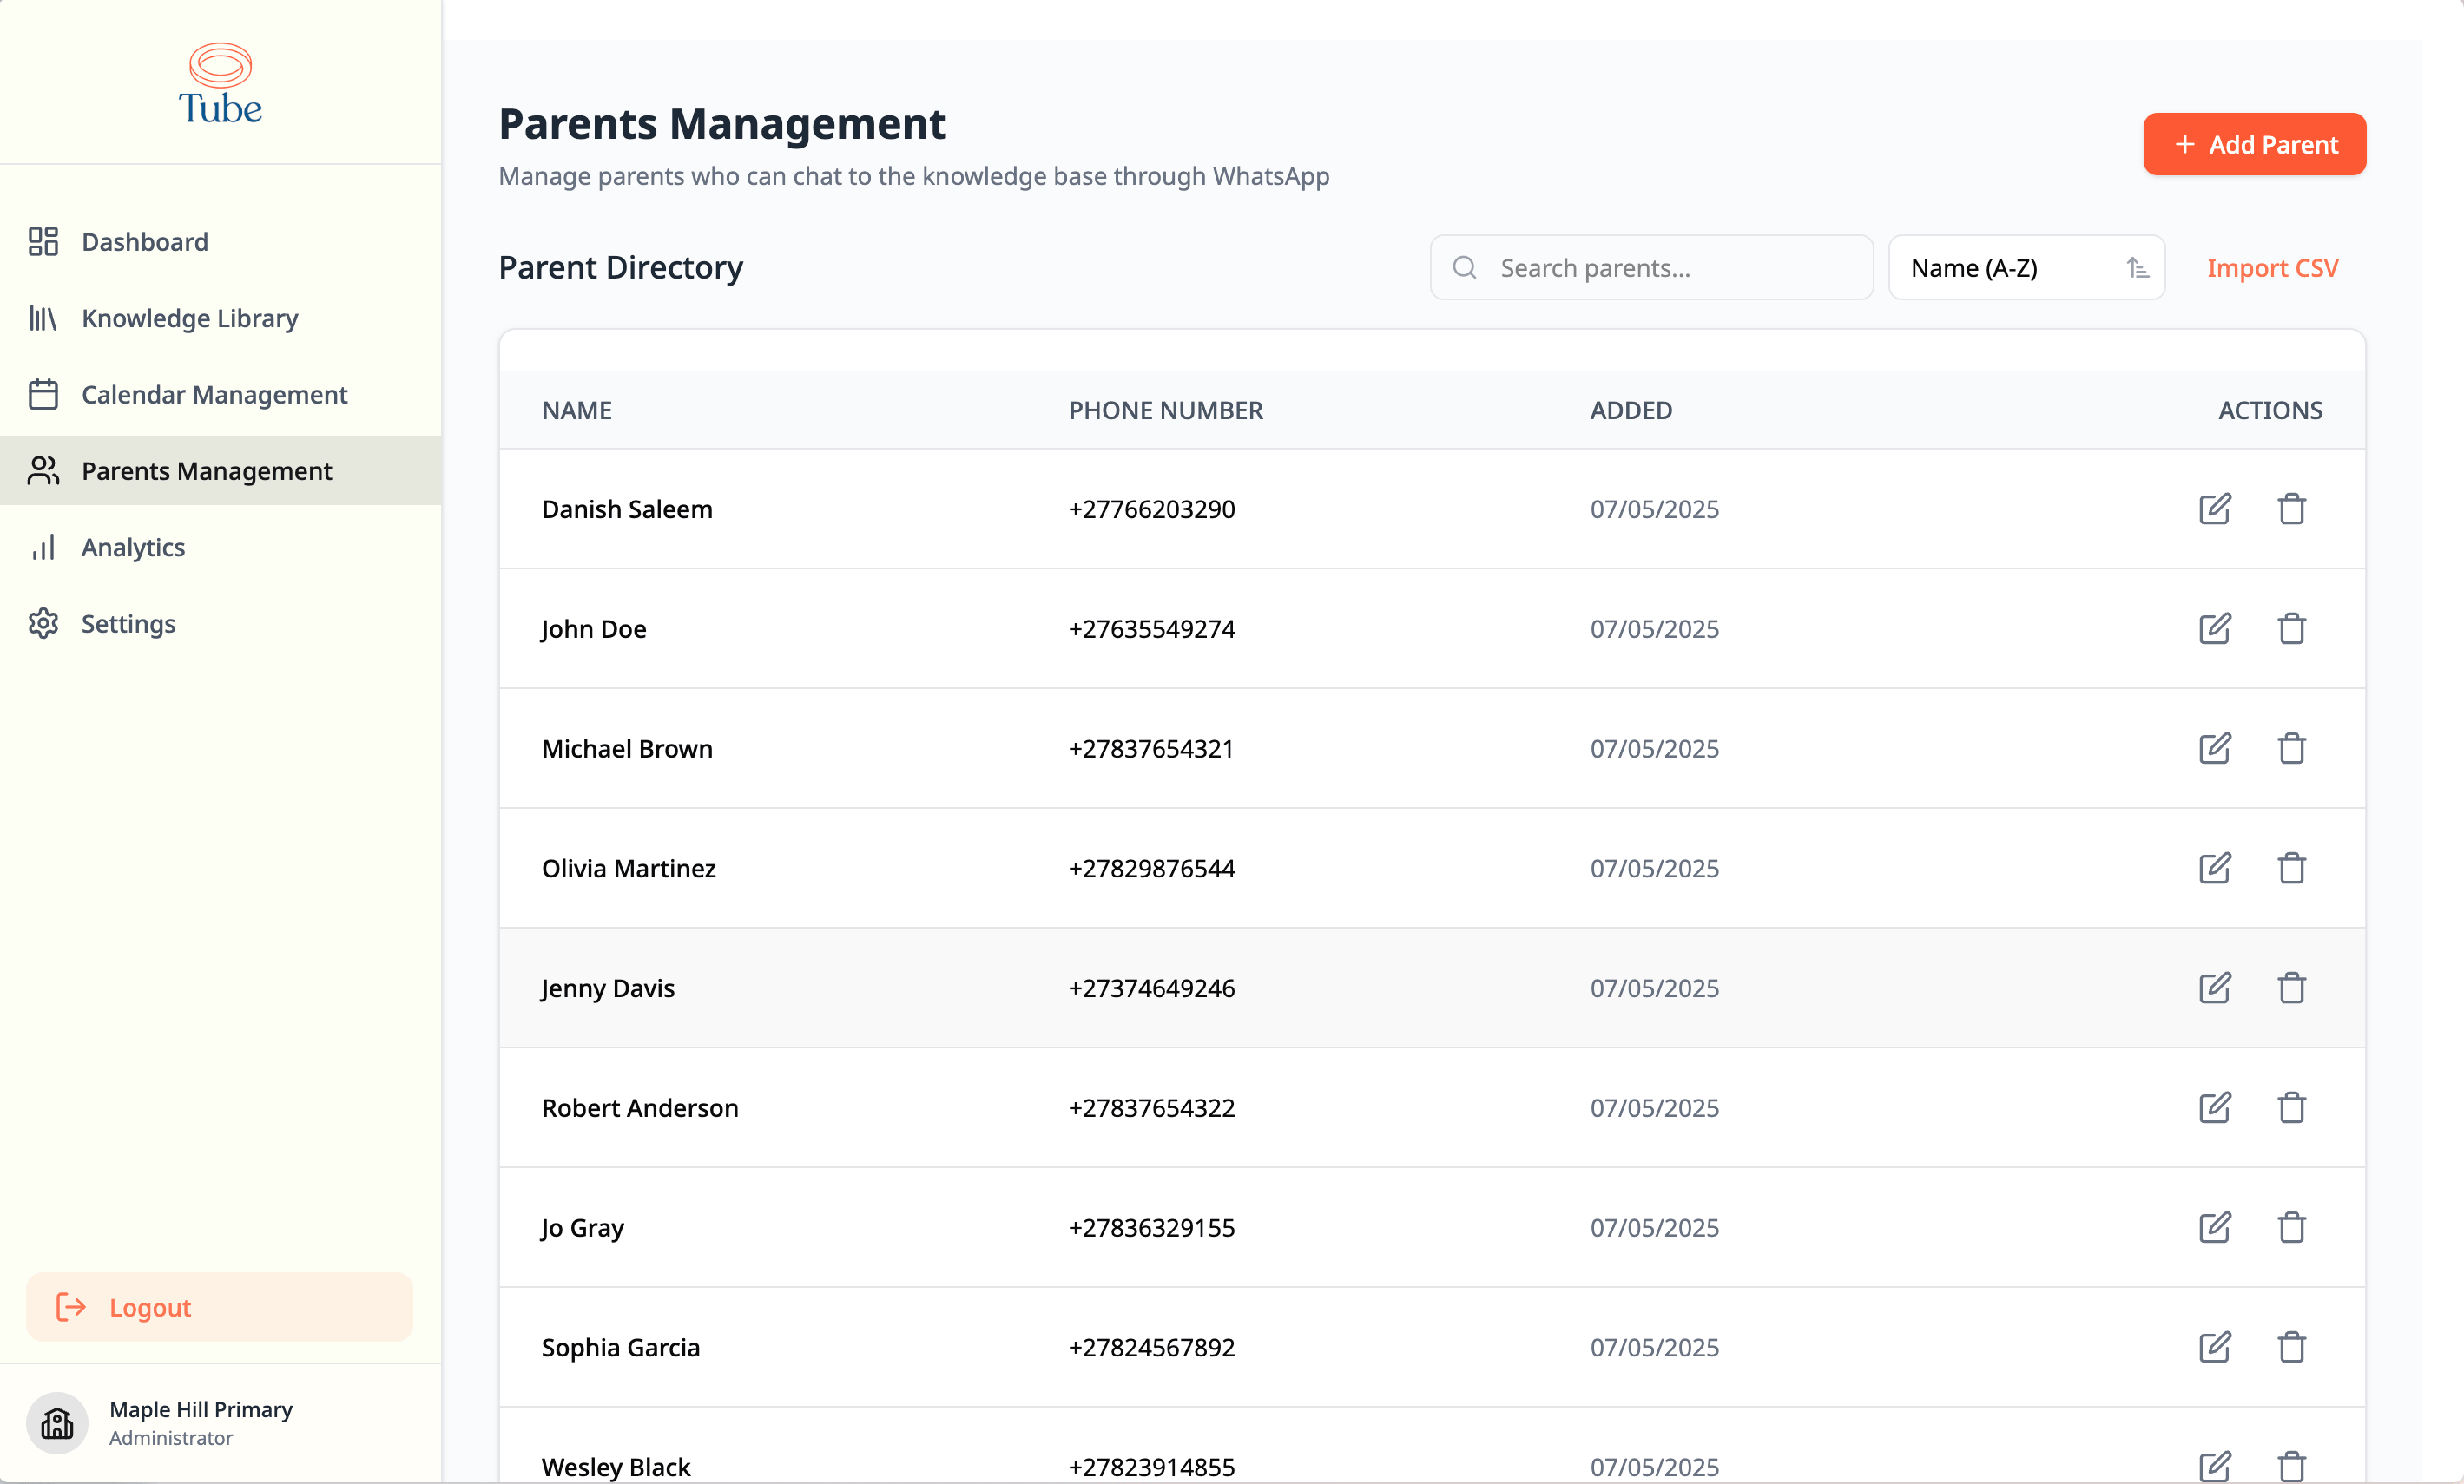Click the delete icon for Jenny Davis
This screenshot has width=2464, height=1484.
2292,988
